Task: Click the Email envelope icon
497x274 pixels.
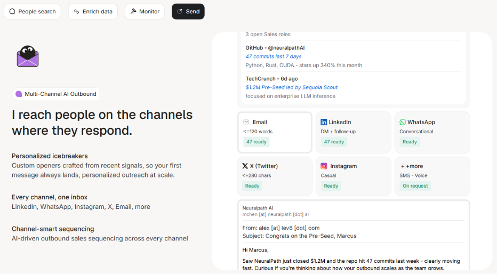Action: point(246,122)
